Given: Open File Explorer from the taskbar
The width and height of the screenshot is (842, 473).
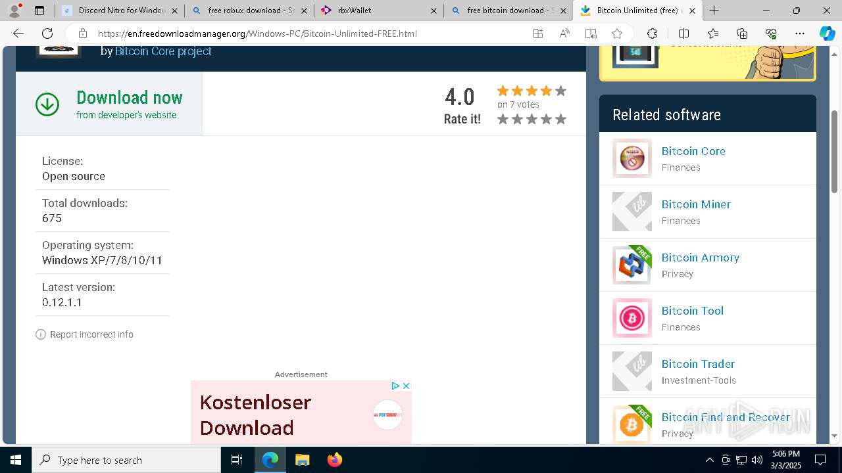Looking at the screenshot, I should (x=302, y=460).
